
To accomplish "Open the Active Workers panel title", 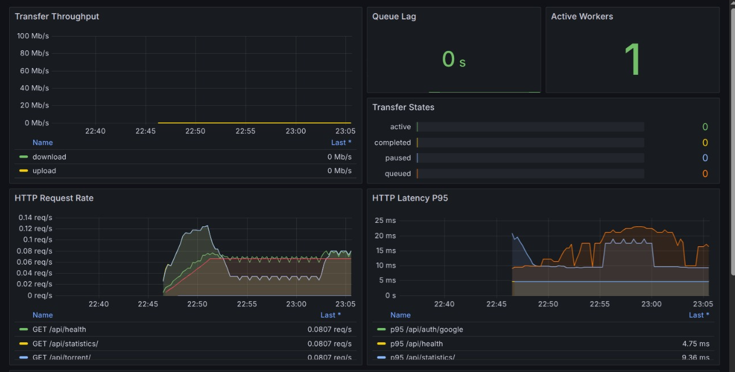I will (x=582, y=17).
